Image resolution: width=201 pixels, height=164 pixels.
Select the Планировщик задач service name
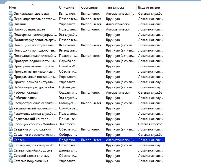(x=29, y=29)
